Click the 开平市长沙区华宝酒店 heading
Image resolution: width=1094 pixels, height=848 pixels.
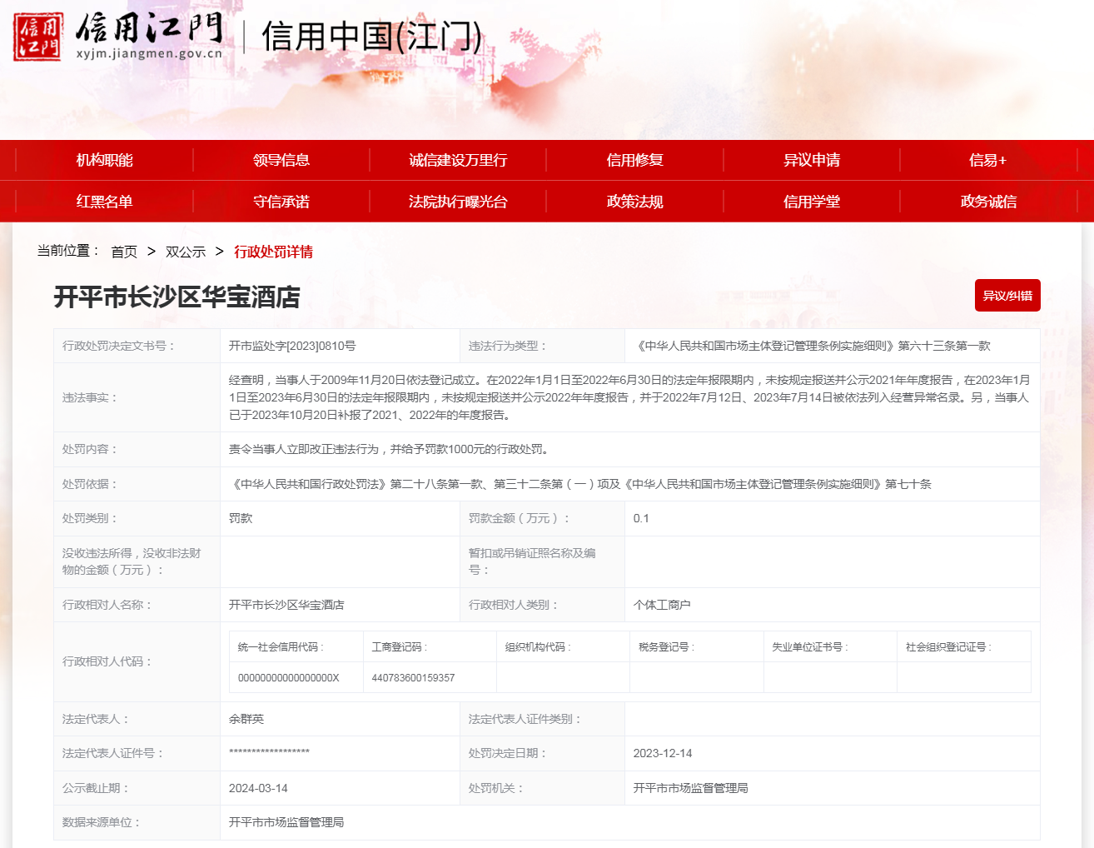point(177,297)
